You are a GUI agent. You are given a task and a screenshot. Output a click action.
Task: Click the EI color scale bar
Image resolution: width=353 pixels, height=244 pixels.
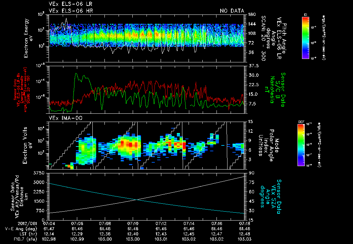305,38
